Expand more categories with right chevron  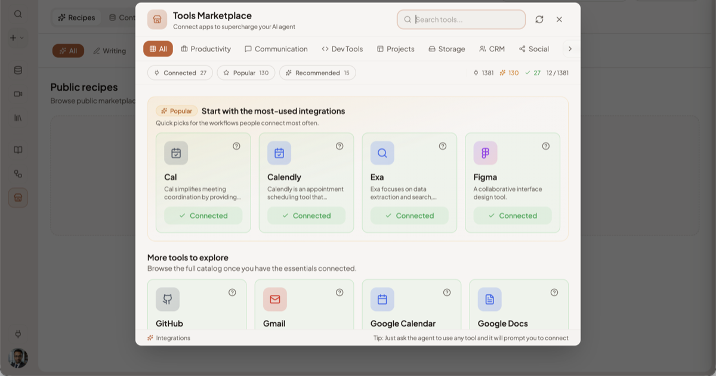click(570, 49)
